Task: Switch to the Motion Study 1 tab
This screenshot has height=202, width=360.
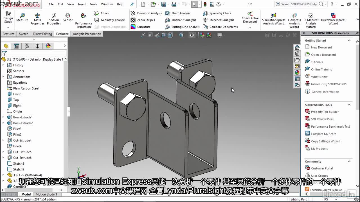Action: coord(47,194)
